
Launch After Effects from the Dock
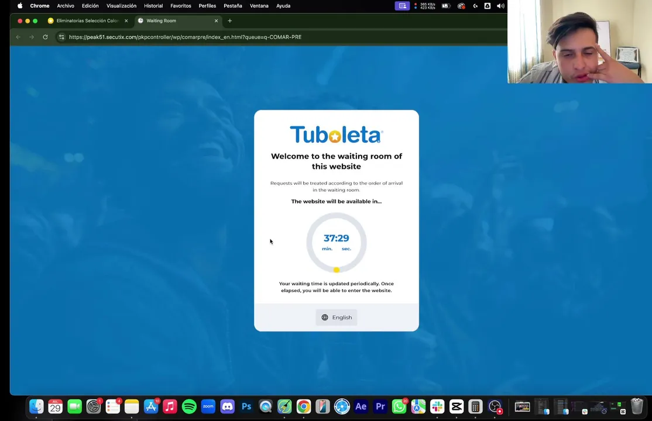click(x=361, y=406)
